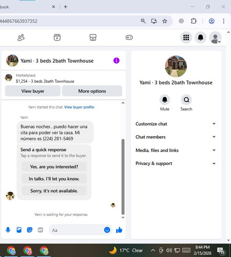Open the browser Extensions puzzle icon
231x257 pixels.
point(193,21)
